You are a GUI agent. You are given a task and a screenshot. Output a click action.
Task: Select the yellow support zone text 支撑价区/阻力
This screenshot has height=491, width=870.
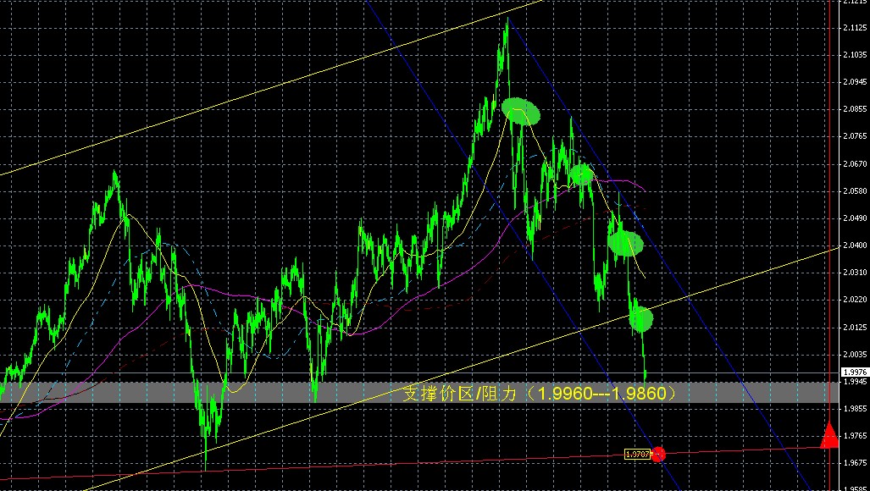coord(460,394)
